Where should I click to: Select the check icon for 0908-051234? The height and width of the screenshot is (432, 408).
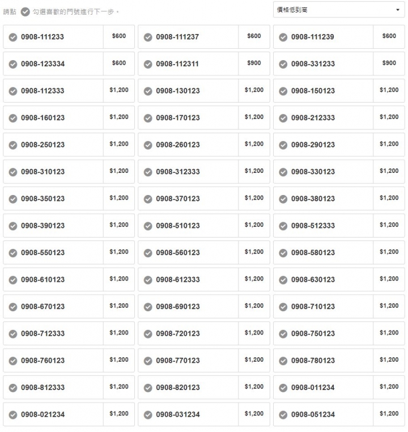(283, 414)
